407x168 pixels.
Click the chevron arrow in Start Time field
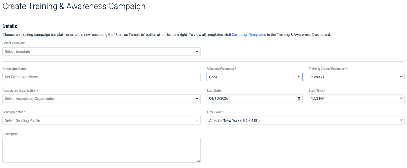[401, 98]
